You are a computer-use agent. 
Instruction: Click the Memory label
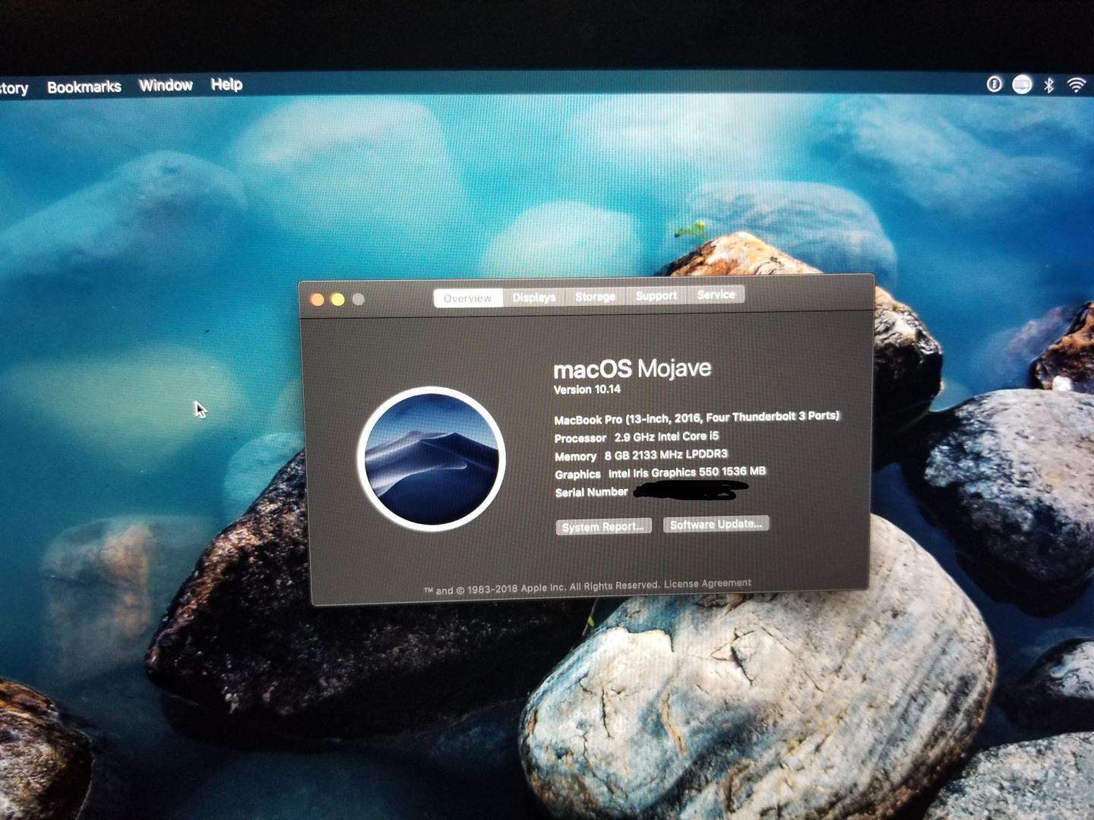pos(575,456)
